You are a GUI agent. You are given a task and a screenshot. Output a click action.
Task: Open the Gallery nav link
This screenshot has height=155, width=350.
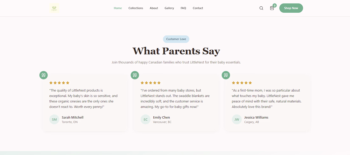coord(169,8)
